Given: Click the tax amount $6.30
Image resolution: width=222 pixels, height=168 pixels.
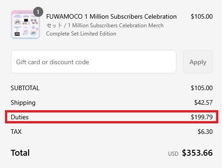Looking at the screenshot, I should pyautogui.click(x=205, y=132).
